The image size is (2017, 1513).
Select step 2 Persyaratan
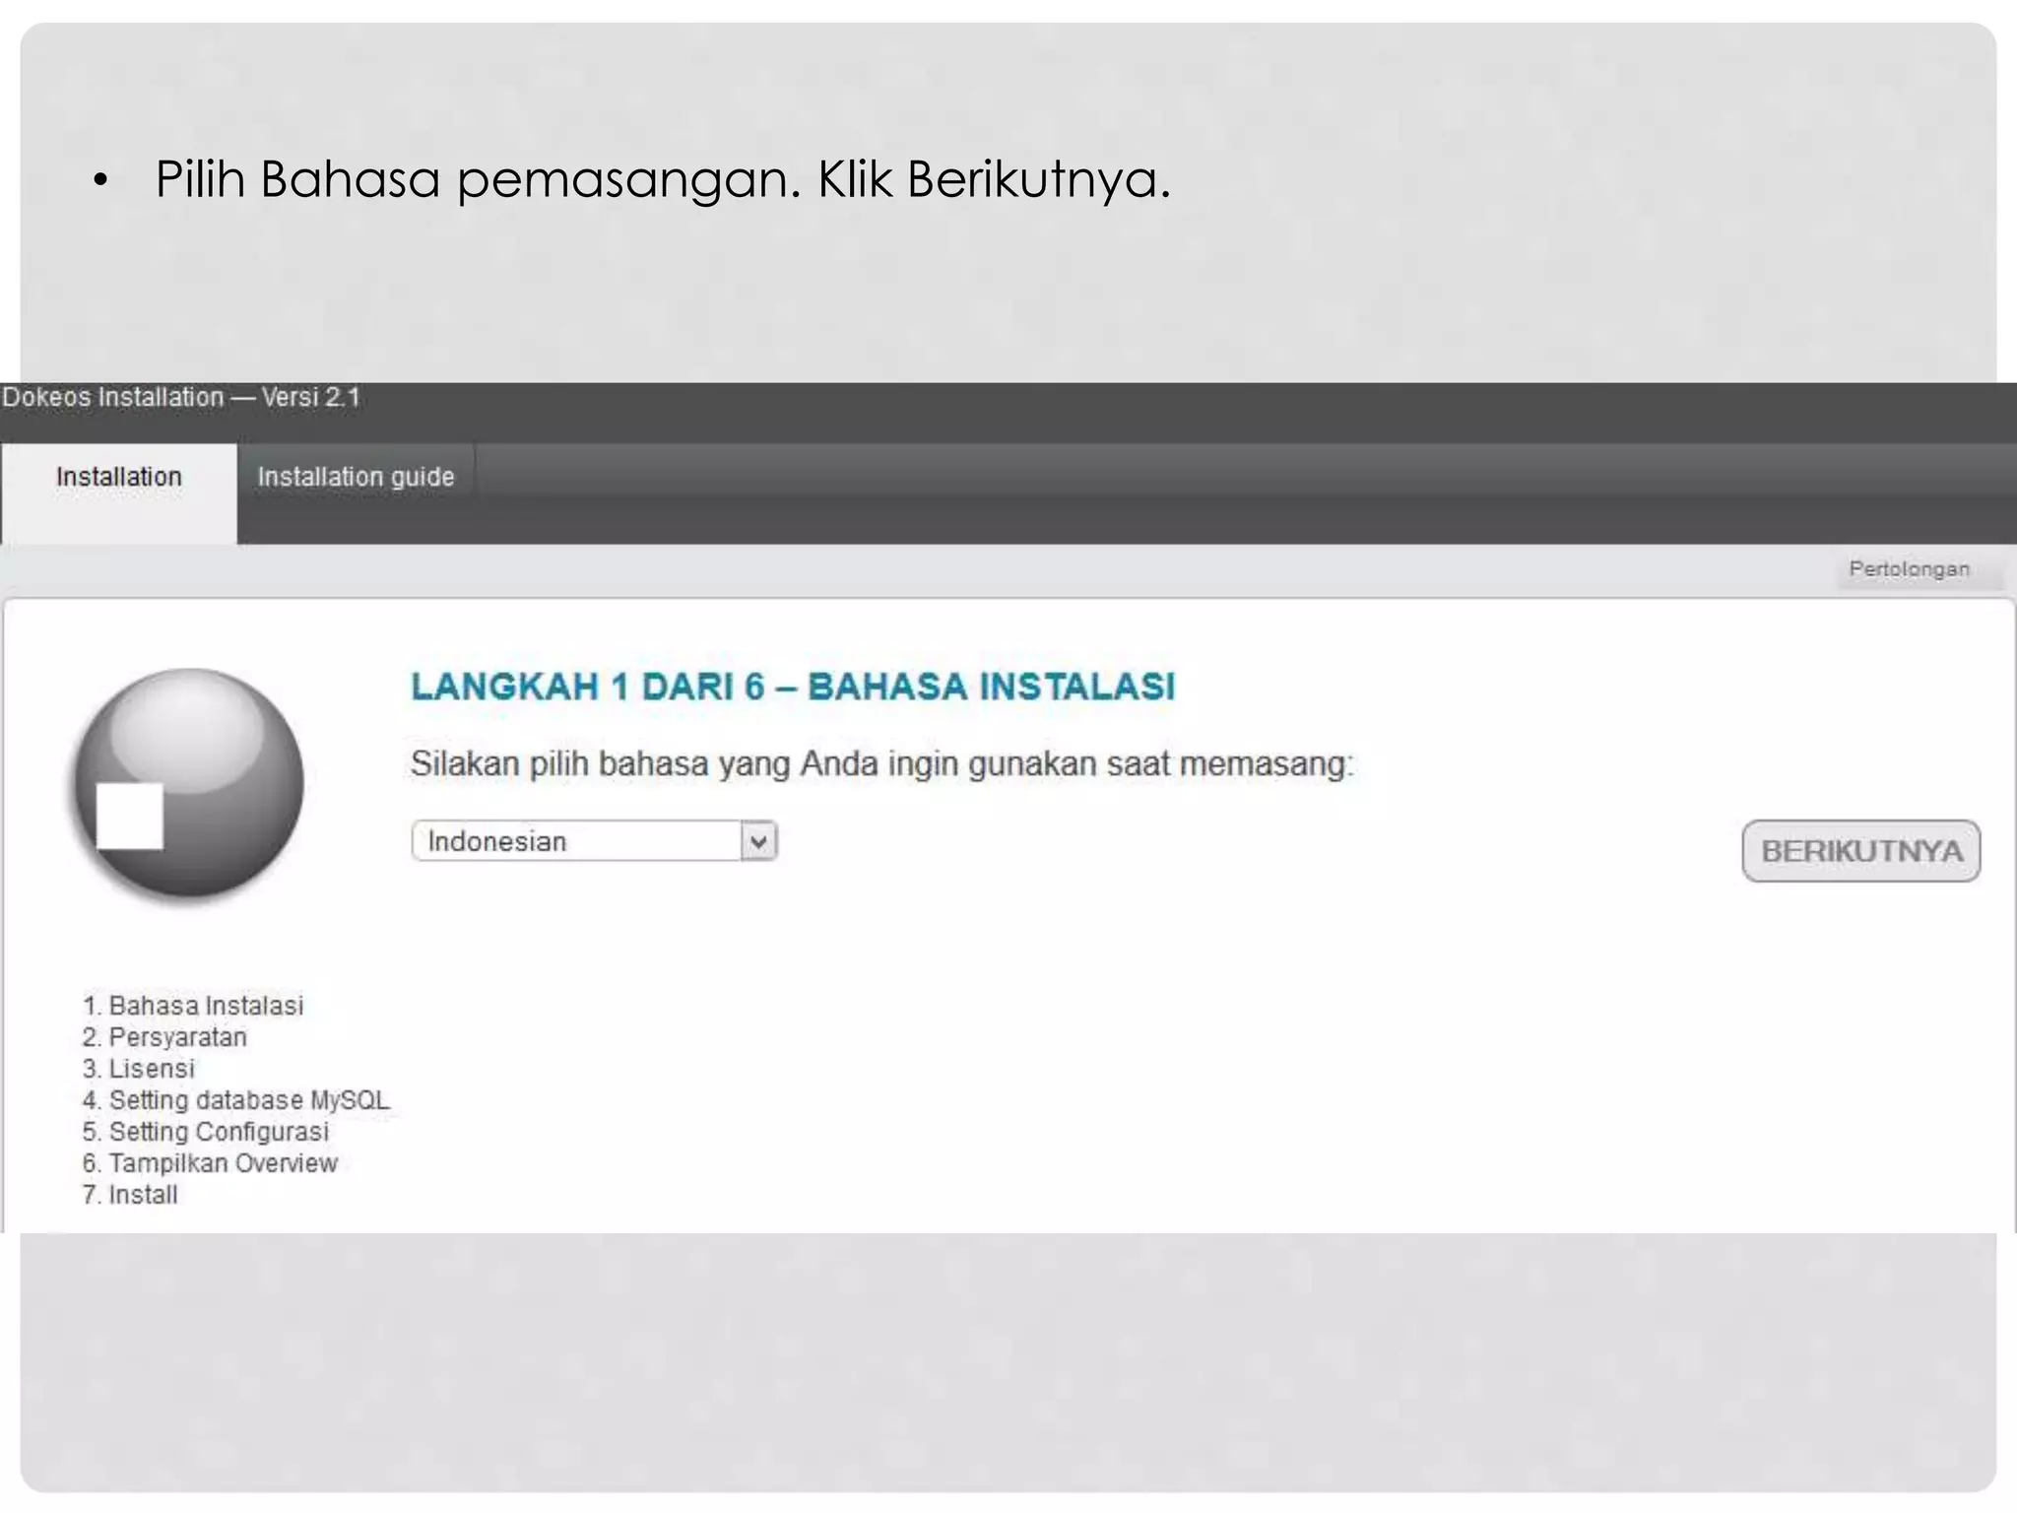[x=165, y=1037]
